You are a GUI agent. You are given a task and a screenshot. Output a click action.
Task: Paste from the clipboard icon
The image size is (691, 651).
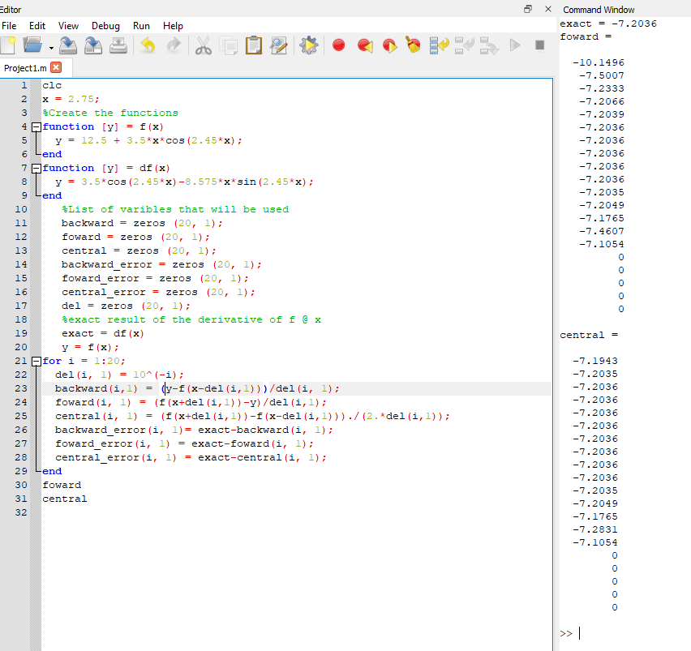[253, 46]
